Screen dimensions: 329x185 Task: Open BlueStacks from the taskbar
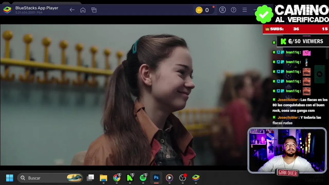pyautogui.click(x=196, y=178)
